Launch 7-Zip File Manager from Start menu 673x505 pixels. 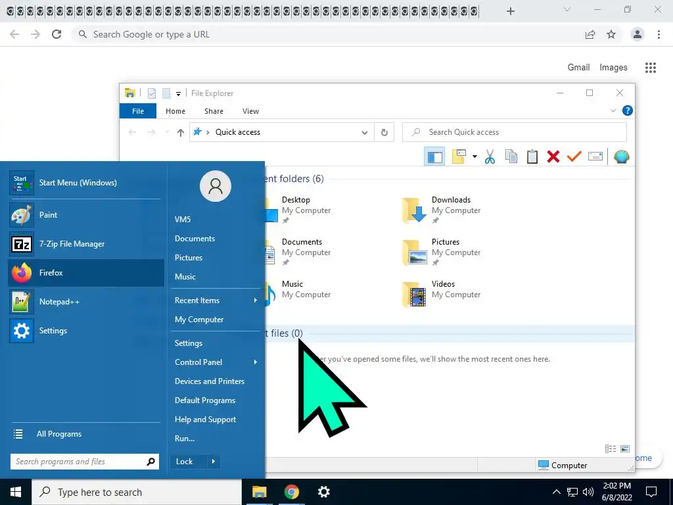pos(86,244)
